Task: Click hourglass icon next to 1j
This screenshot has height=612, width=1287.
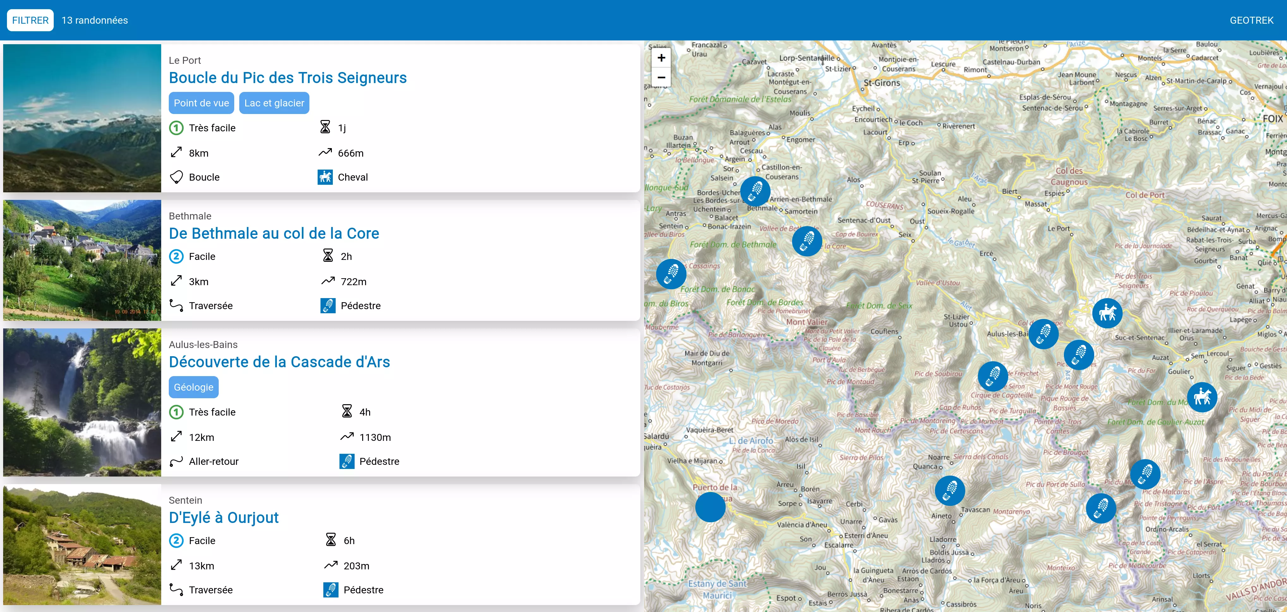Action: 325,127
